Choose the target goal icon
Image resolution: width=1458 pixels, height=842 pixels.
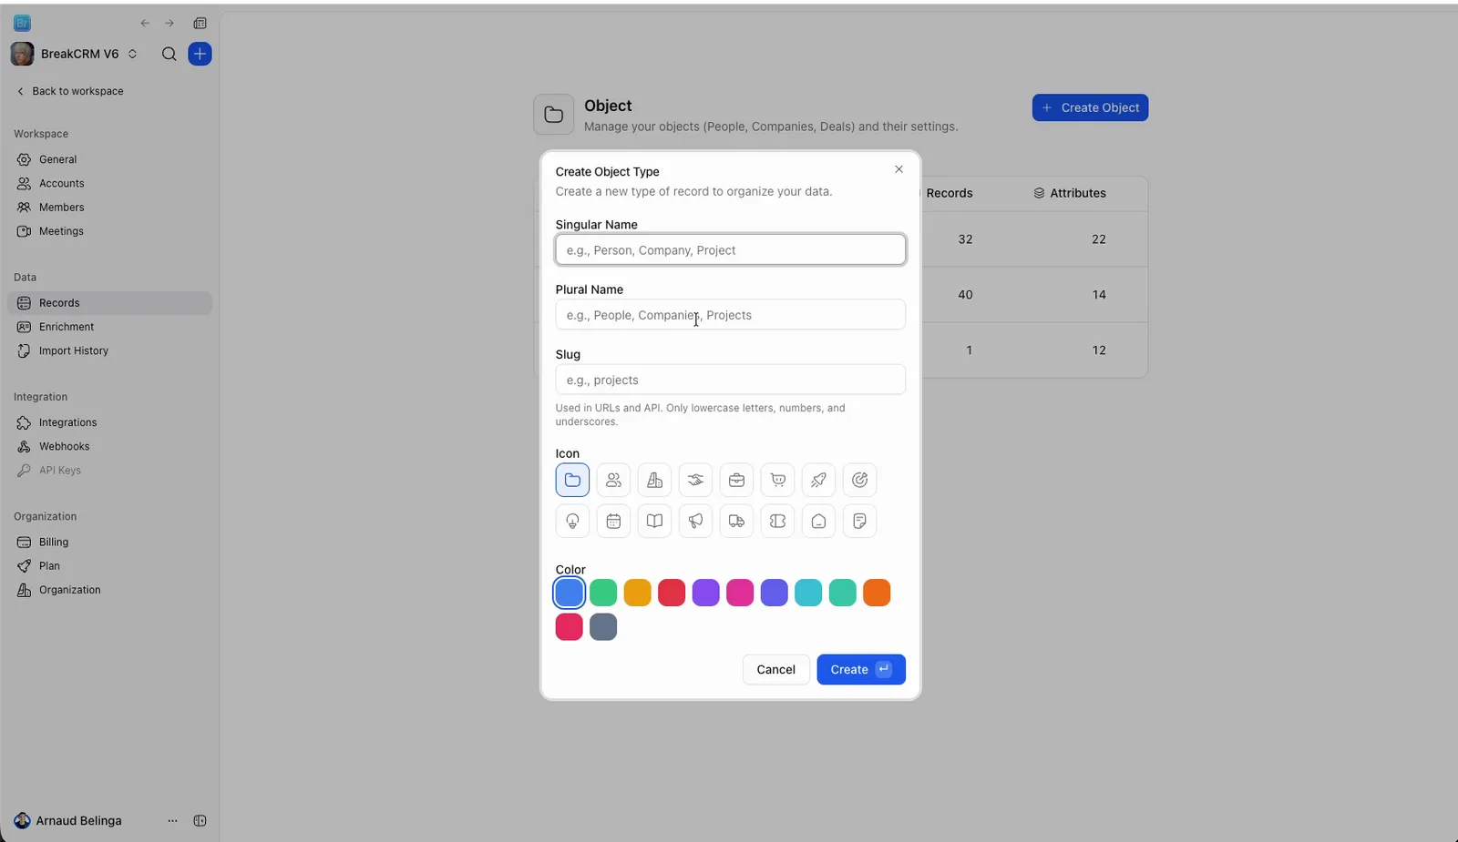(859, 480)
